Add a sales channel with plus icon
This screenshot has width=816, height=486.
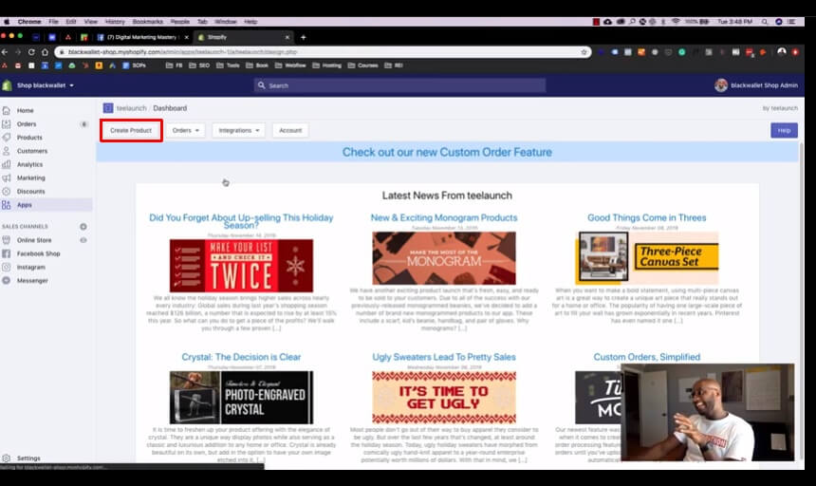pos(83,226)
